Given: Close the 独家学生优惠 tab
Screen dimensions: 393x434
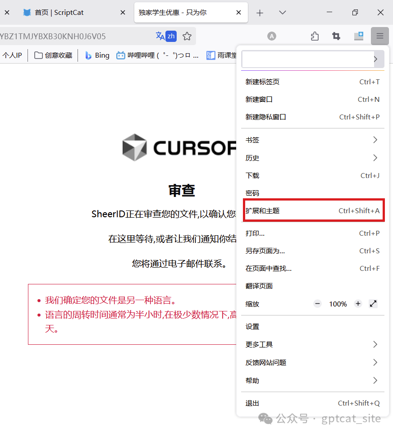Looking at the screenshot, I should tap(238, 13).
